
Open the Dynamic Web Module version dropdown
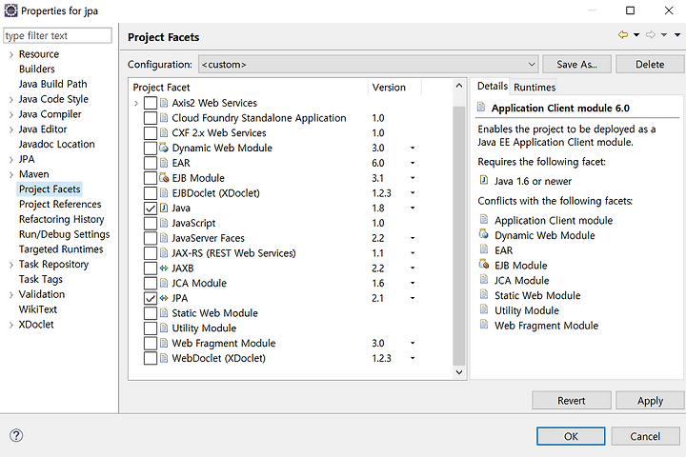pos(413,148)
